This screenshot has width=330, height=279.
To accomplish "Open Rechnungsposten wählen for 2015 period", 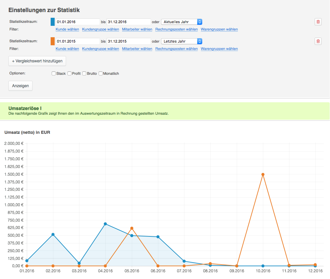I will point(177,49).
